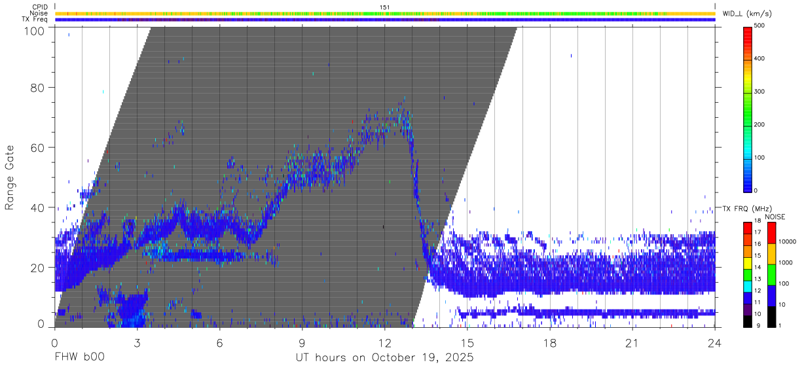This screenshot has height=371, width=804.
Task: Click the 1000 tick on the NOISE legend
Action: [786, 262]
